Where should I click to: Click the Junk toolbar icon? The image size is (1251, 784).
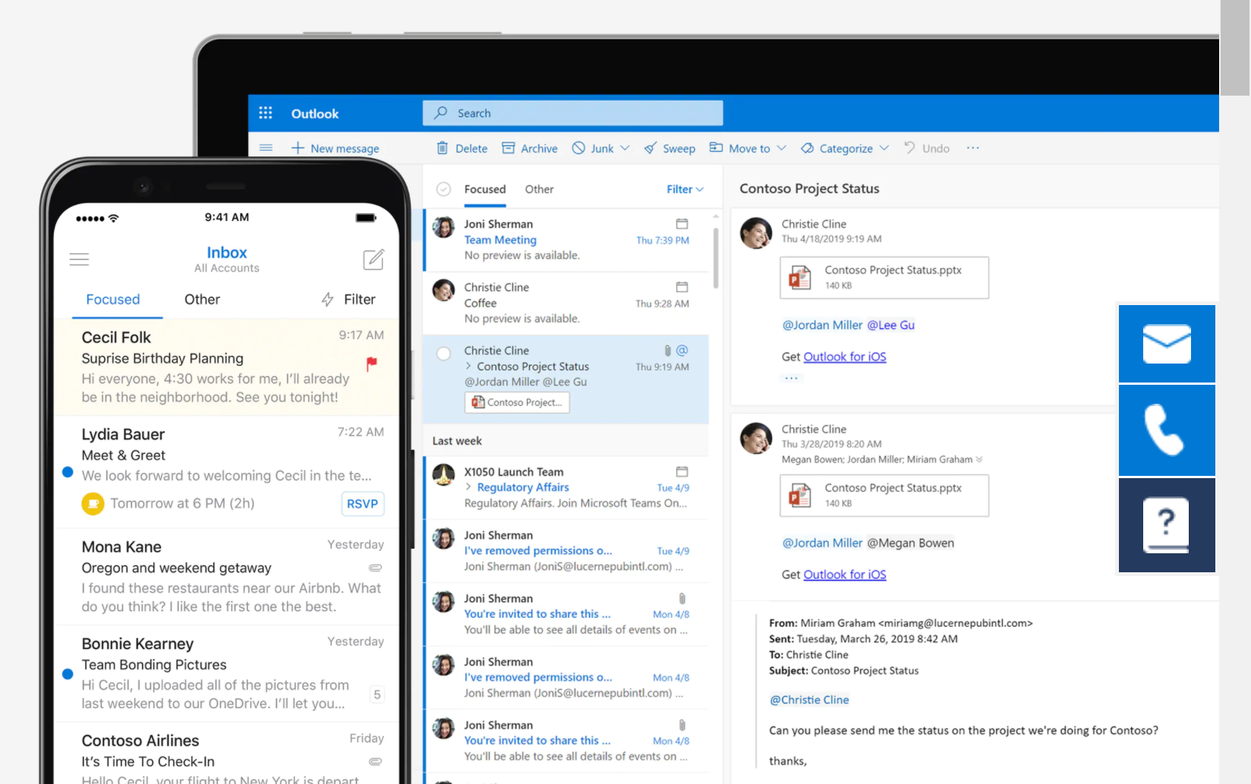578,148
